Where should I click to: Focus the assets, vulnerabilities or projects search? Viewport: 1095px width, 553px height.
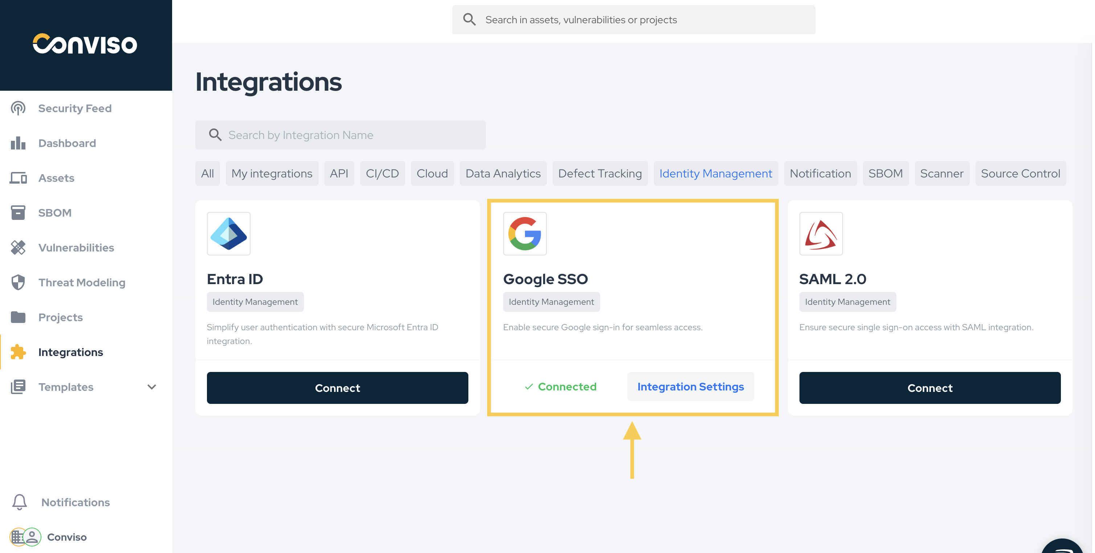pyautogui.click(x=634, y=20)
